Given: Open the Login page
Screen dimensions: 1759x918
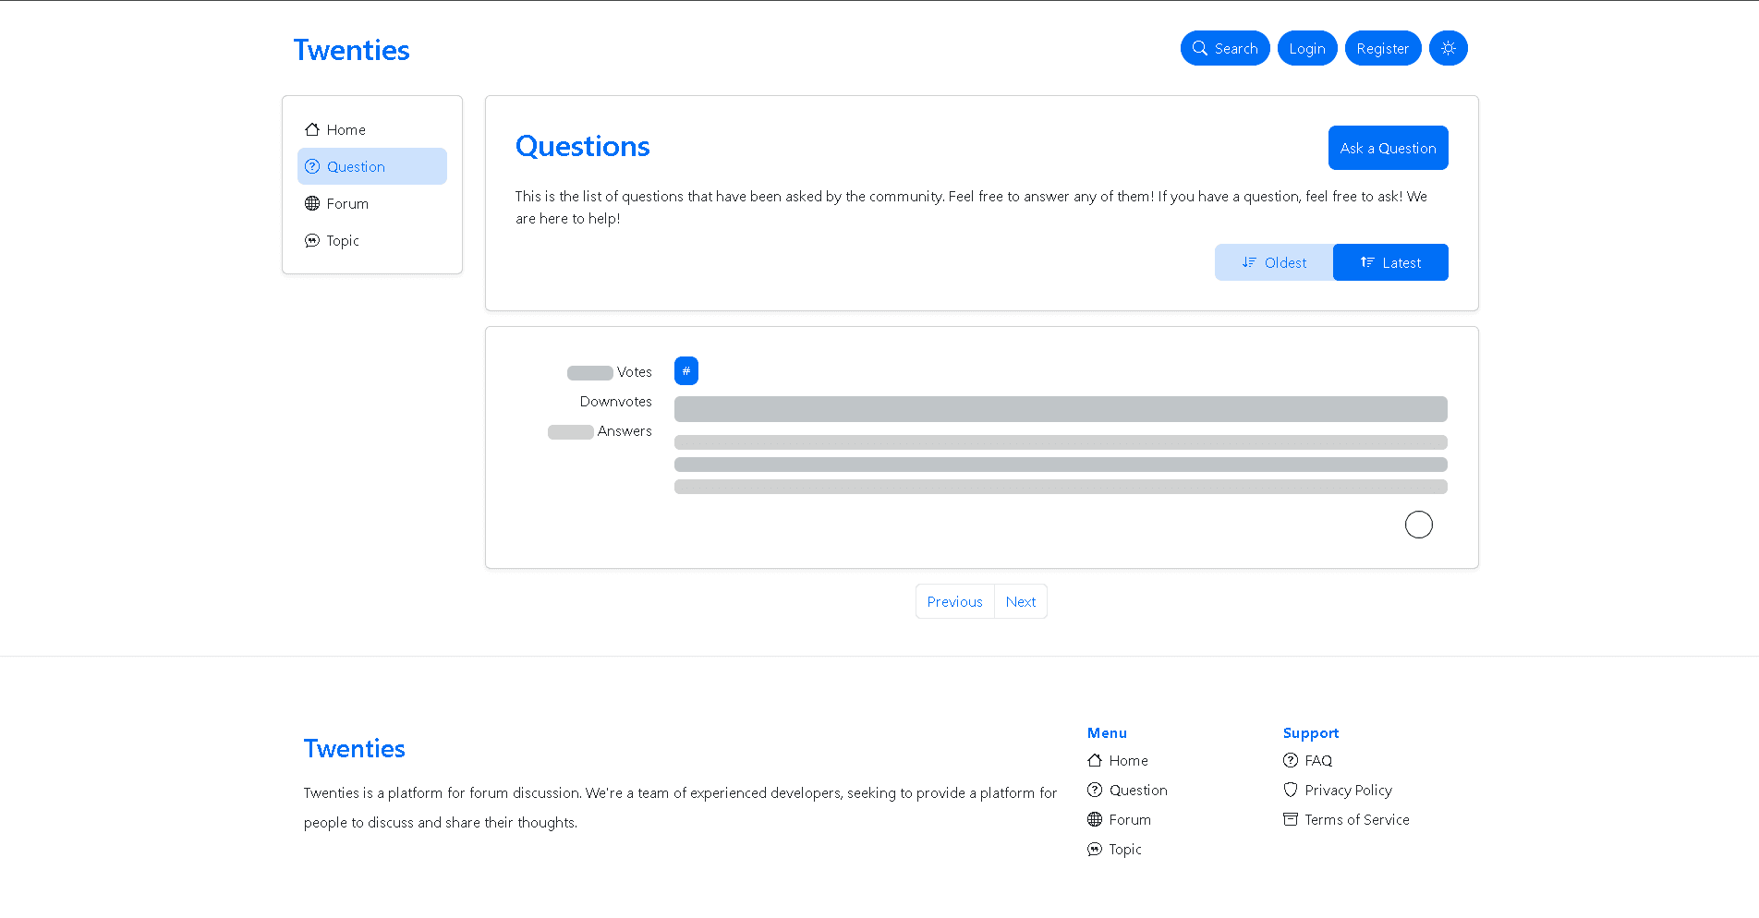Looking at the screenshot, I should point(1306,48).
